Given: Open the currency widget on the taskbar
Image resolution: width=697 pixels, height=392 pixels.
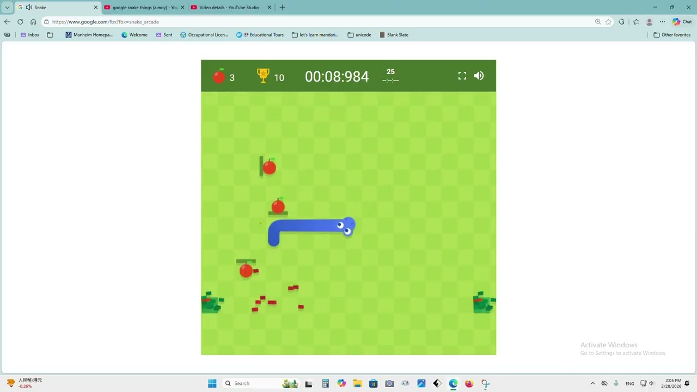Looking at the screenshot, I should click(25, 383).
